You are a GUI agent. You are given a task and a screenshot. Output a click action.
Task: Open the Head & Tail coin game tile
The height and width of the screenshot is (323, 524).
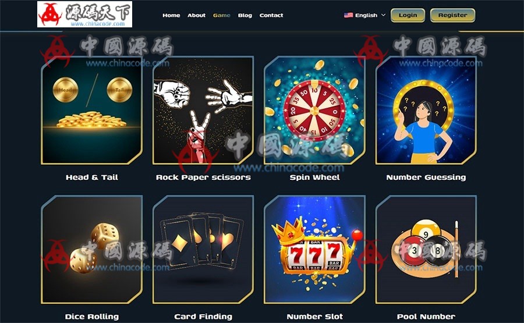(91, 110)
